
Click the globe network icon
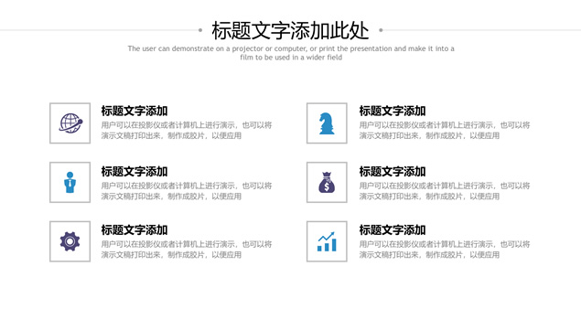coord(70,123)
